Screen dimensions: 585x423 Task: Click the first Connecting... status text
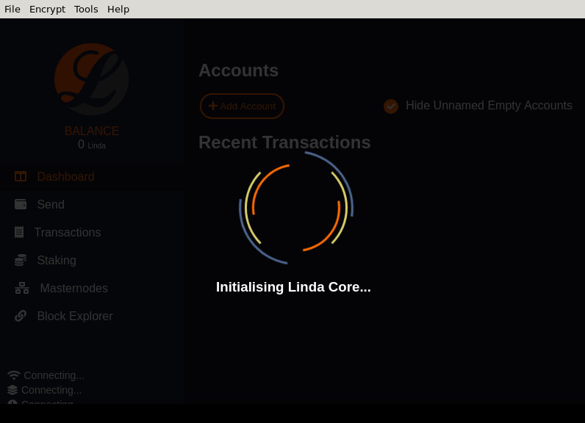click(54, 375)
